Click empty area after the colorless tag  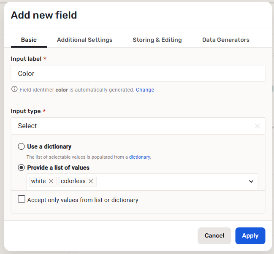tap(169, 181)
